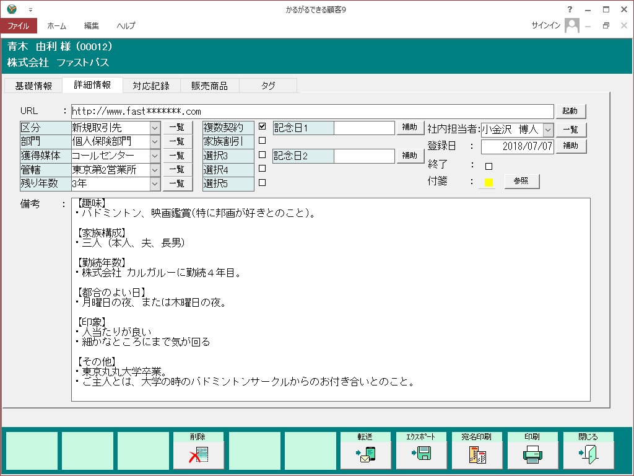Toggle the 複数契約 checkbox

(262, 126)
